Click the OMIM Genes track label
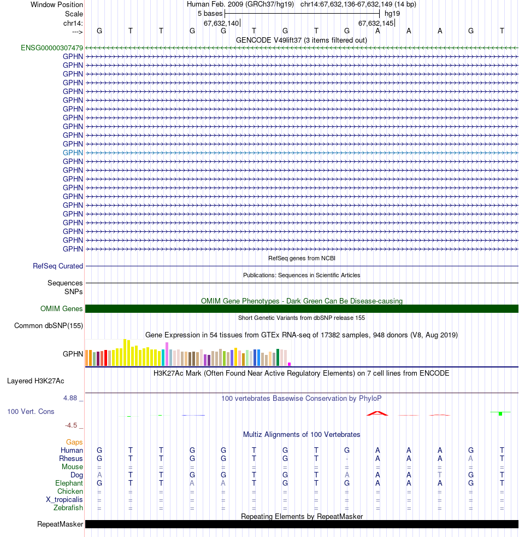Viewport: 519px width, 537px height. 62,309
